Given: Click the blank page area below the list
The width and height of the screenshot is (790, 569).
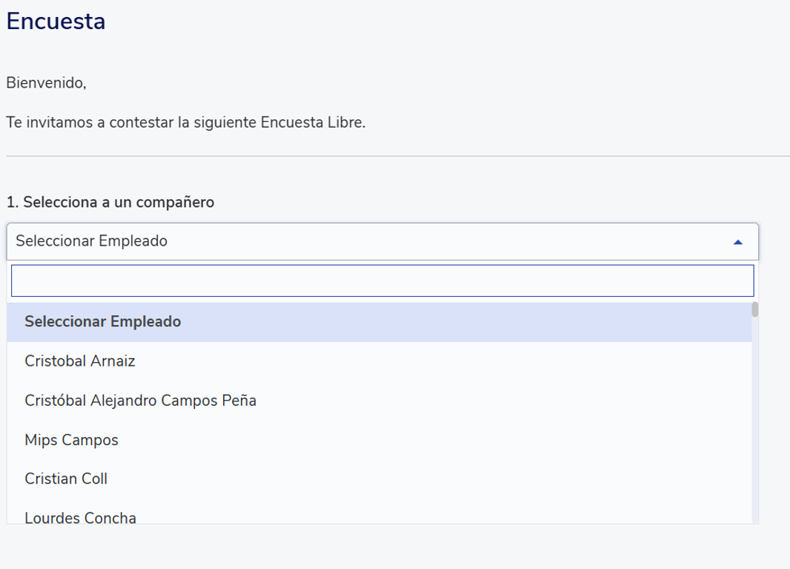Looking at the screenshot, I should [x=371, y=547].
